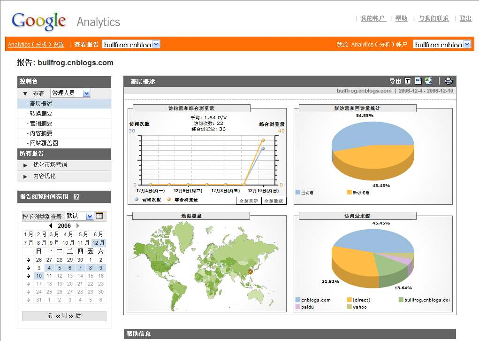Open calendar grid icon next to 默认
The height and width of the screenshot is (341, 479).
click(x=99, y=216)
